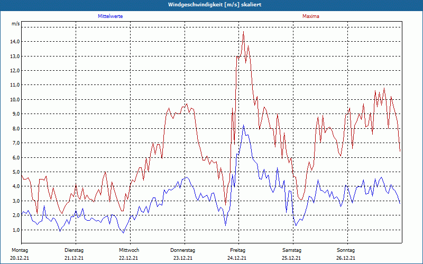The height and width of the screenshot is (264, 423).
Task: Click the '13,0' y-axis value
Action: (15, 56)
